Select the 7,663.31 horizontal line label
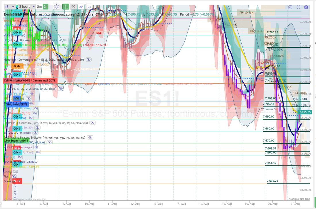Screen dimensions: 316x209 pyautogui.click(x=271, y=148)
